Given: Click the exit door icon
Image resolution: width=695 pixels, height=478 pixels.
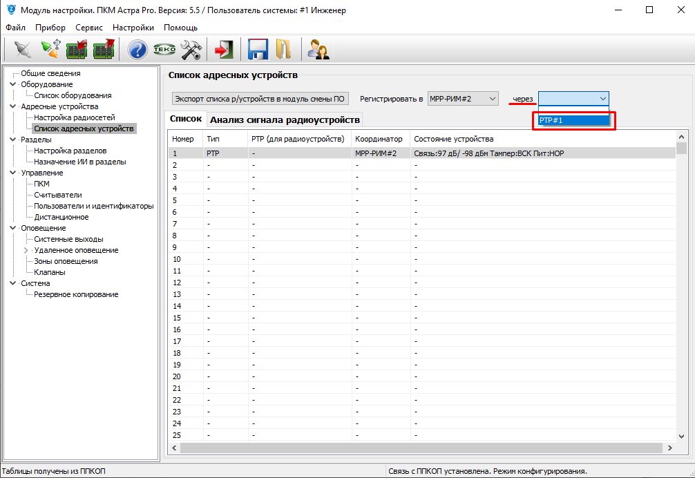Looking at the screenshot, I should click(222, 50).
